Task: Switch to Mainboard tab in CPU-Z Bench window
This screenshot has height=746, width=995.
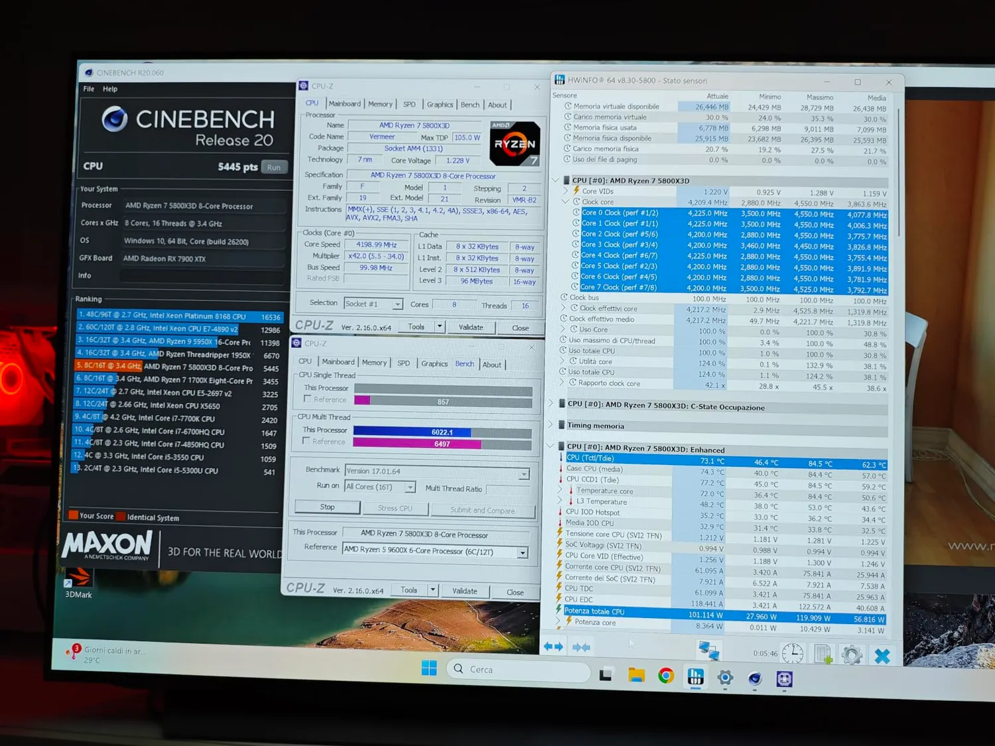Action: [x=338, y=361]
